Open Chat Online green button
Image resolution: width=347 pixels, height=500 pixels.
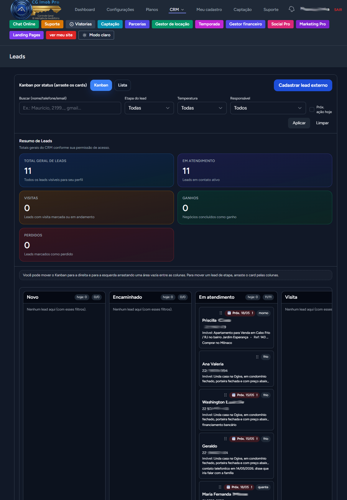pyautogui.click(x=24, y=24)
